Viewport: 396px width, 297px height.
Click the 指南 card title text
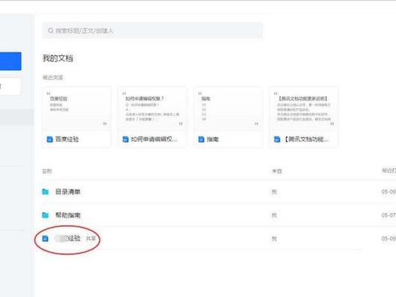(x=213, y=139)
